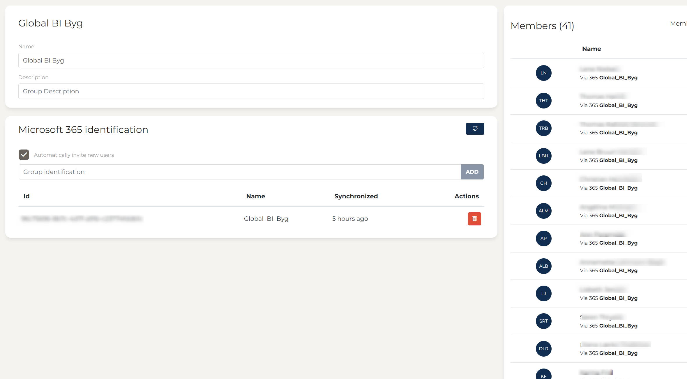Image resolution: width=687 pixels, height=379 pixels.
Task: Delete the Global_BI_Byg synced group
Action: tap(474, 219)
